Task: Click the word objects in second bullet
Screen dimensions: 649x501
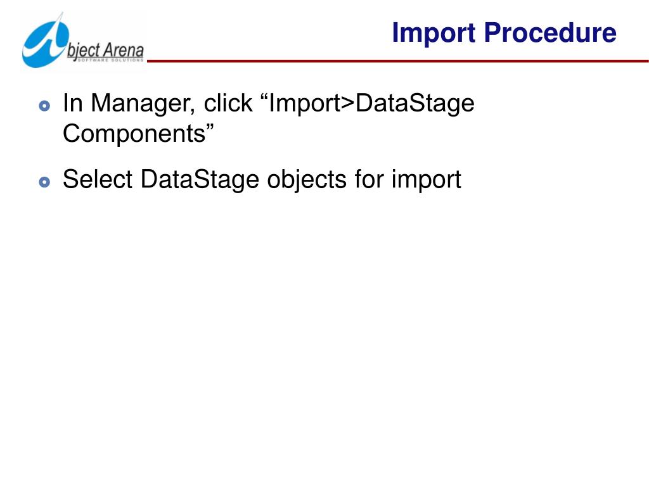Action: pos(307,180)
